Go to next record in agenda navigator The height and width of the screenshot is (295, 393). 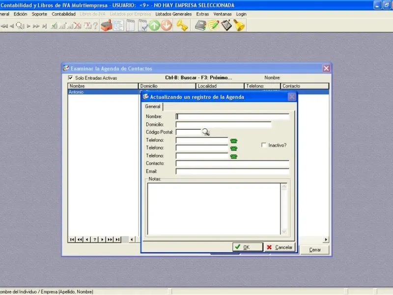(102, 239)
